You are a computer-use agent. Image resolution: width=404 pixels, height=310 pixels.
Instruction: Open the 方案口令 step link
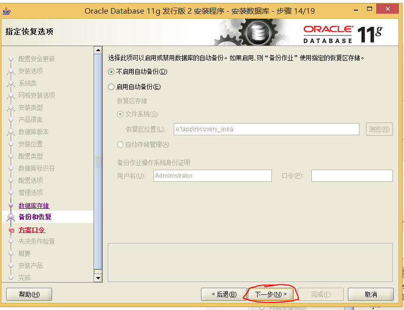(x=32, y=230)
